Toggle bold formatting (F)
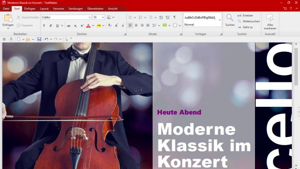The image size is (300, 169). pos(44,25)
